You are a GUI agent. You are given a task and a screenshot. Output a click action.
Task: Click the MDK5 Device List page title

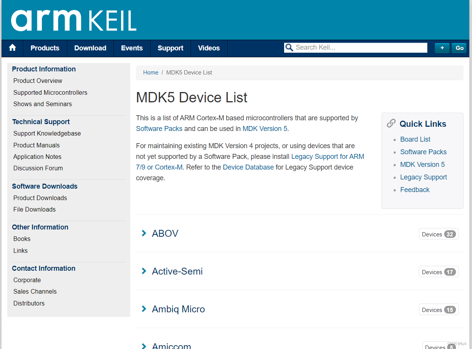(x=192, y=97)
